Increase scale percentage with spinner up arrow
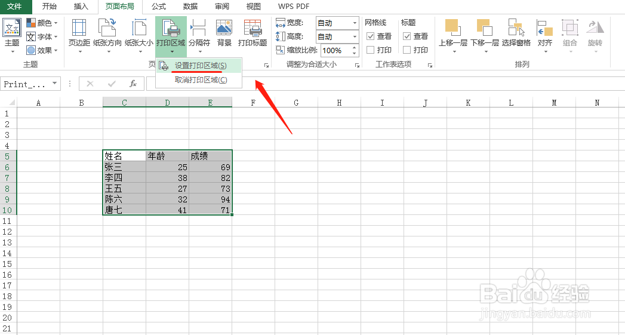Screen dimensions: 625x335 click(355, 47)
